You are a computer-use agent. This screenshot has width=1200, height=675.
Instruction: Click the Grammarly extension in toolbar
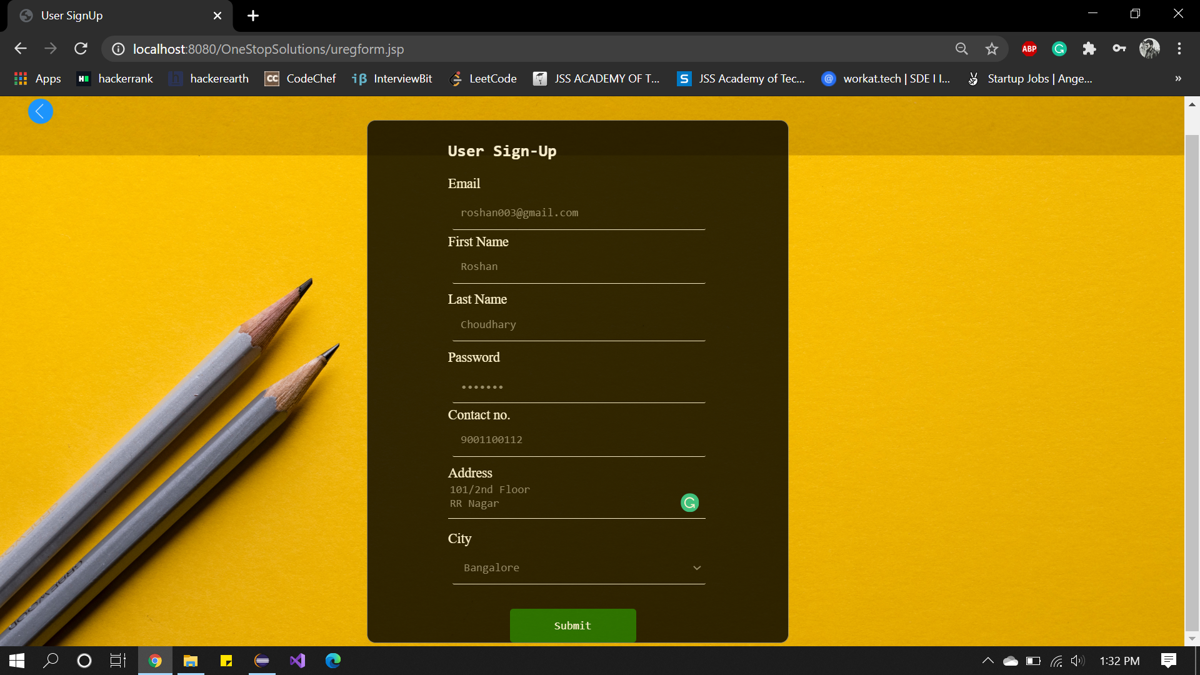[1059, 49]
